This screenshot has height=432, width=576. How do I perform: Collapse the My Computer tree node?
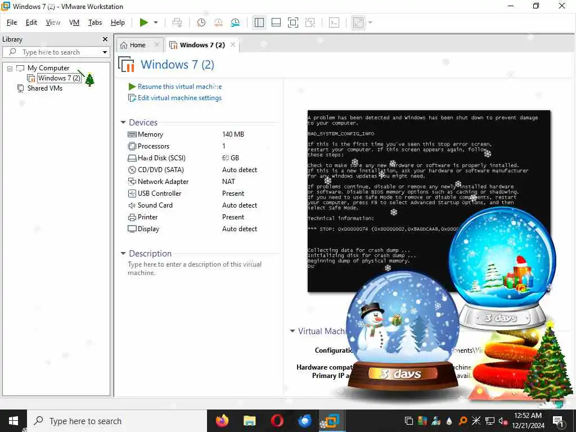click(x=10, y=68)
